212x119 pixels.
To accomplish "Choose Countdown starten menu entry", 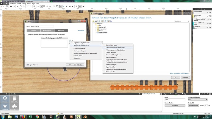I will pos(86,48).
